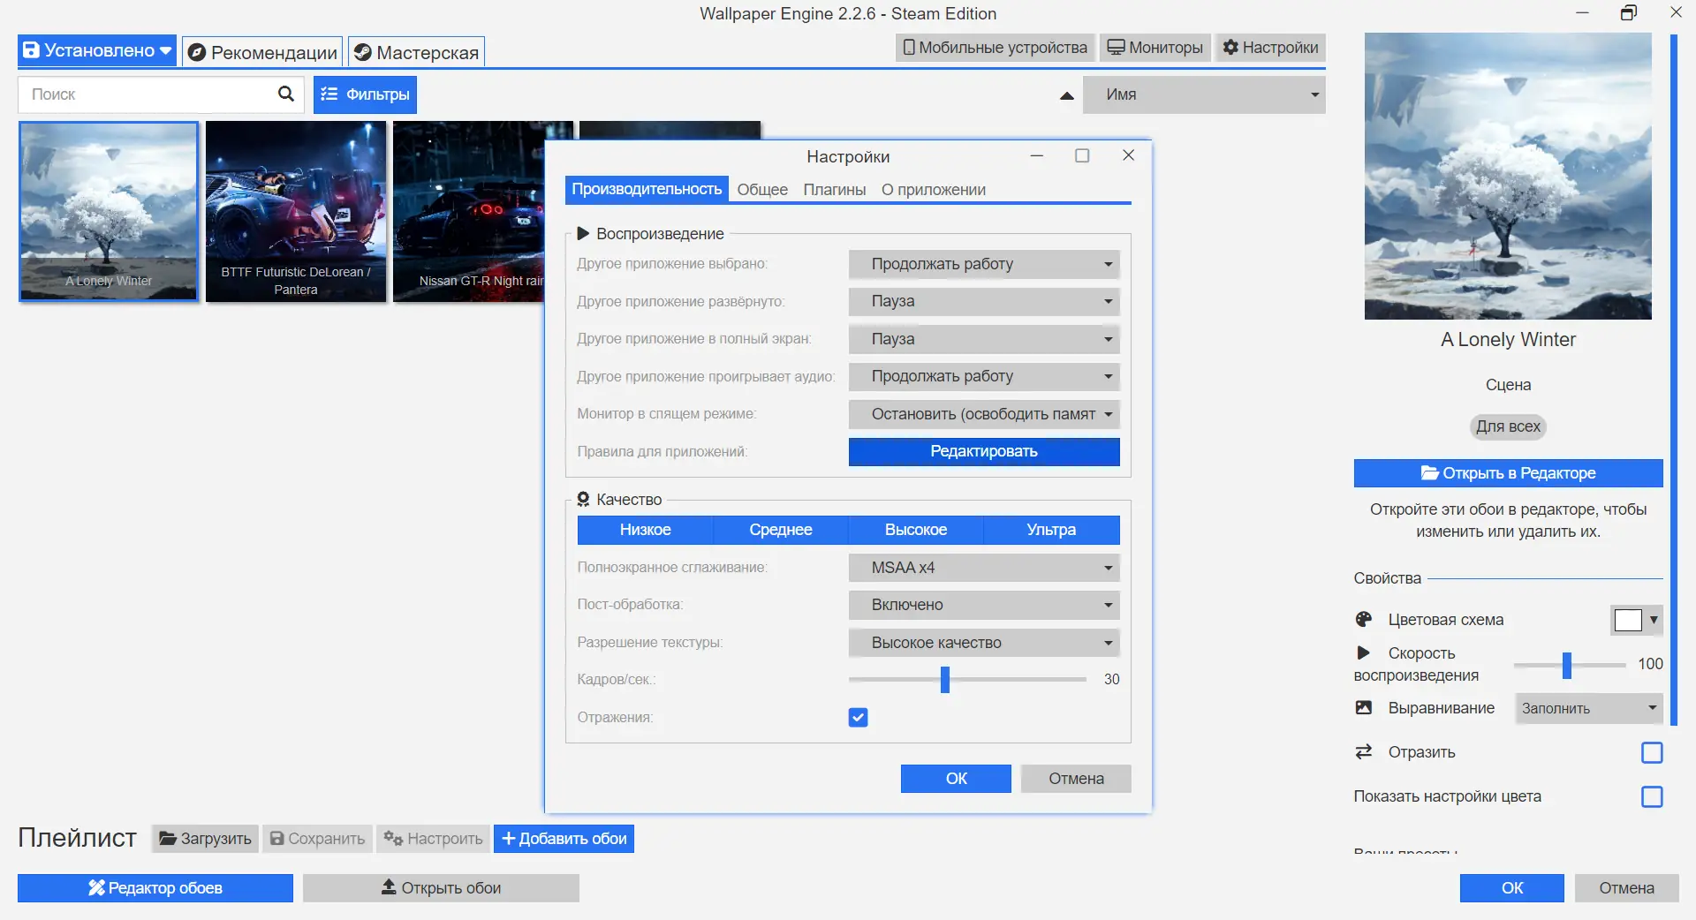The width and height of the screenshot is (1696, 920).
Task: Select the Ультра quality preset
Action: [1051, 530]
